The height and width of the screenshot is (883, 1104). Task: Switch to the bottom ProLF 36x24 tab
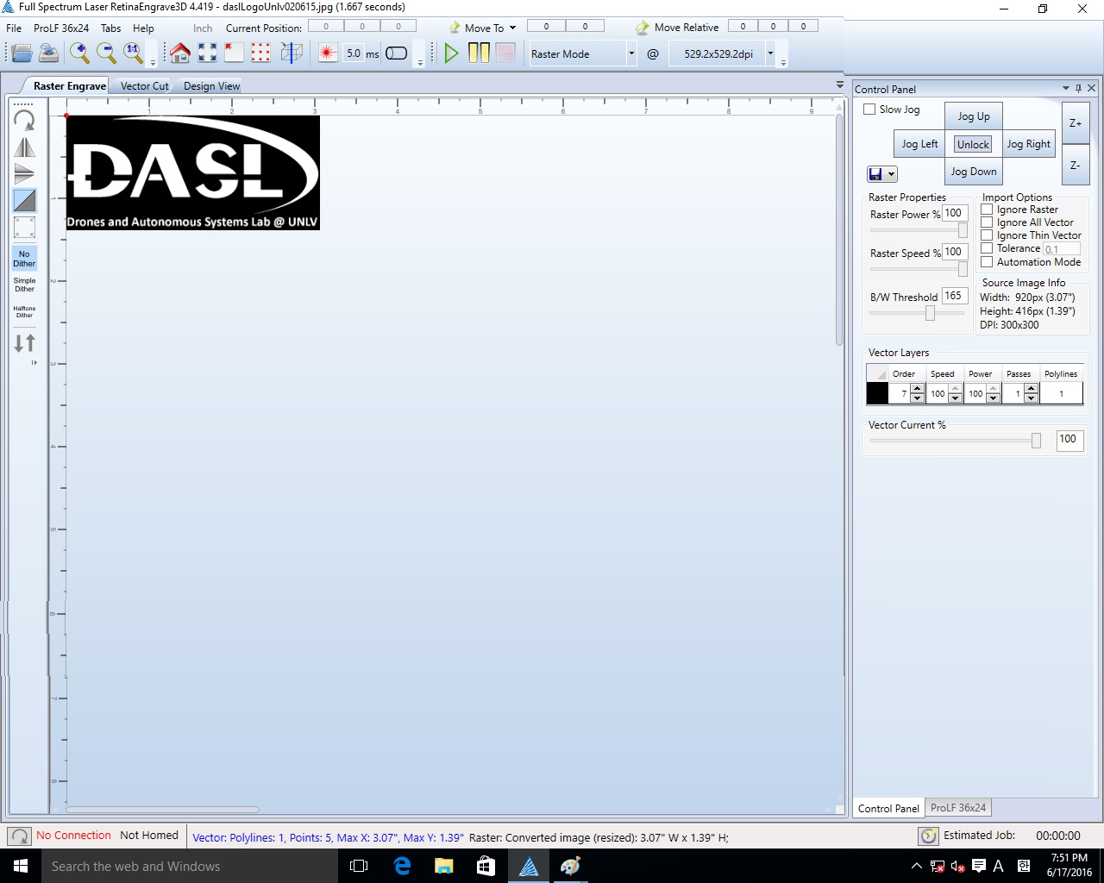coord(957,808)
